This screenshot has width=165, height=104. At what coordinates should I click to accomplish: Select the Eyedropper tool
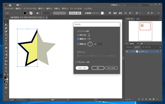[6, 58]
